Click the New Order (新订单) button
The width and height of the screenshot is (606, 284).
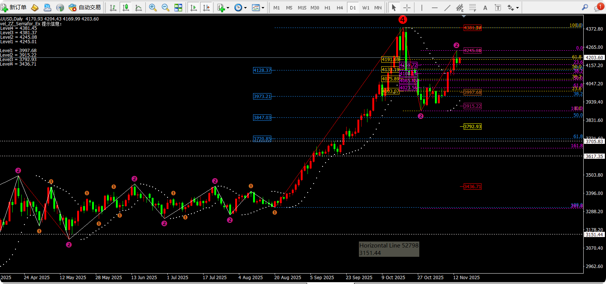[14, 7]
